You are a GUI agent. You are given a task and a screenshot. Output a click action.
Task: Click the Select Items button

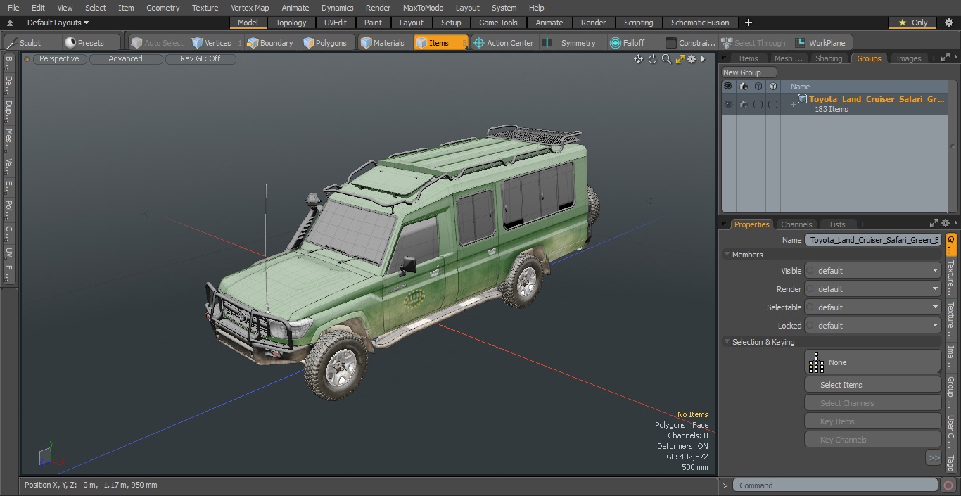pos(872,385)
